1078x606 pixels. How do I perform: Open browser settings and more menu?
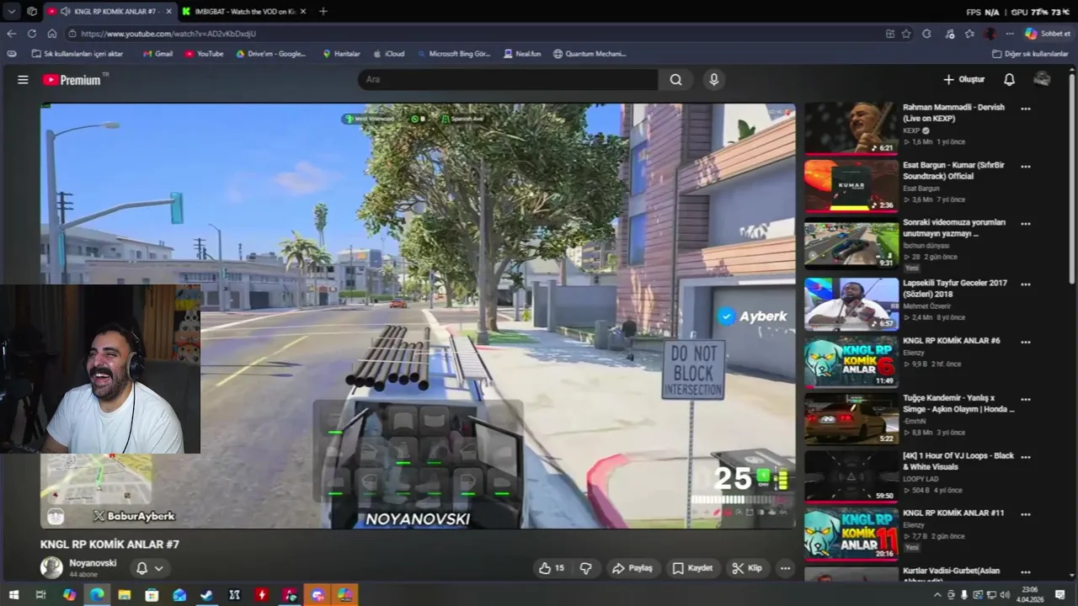[x=1010, y=34]
